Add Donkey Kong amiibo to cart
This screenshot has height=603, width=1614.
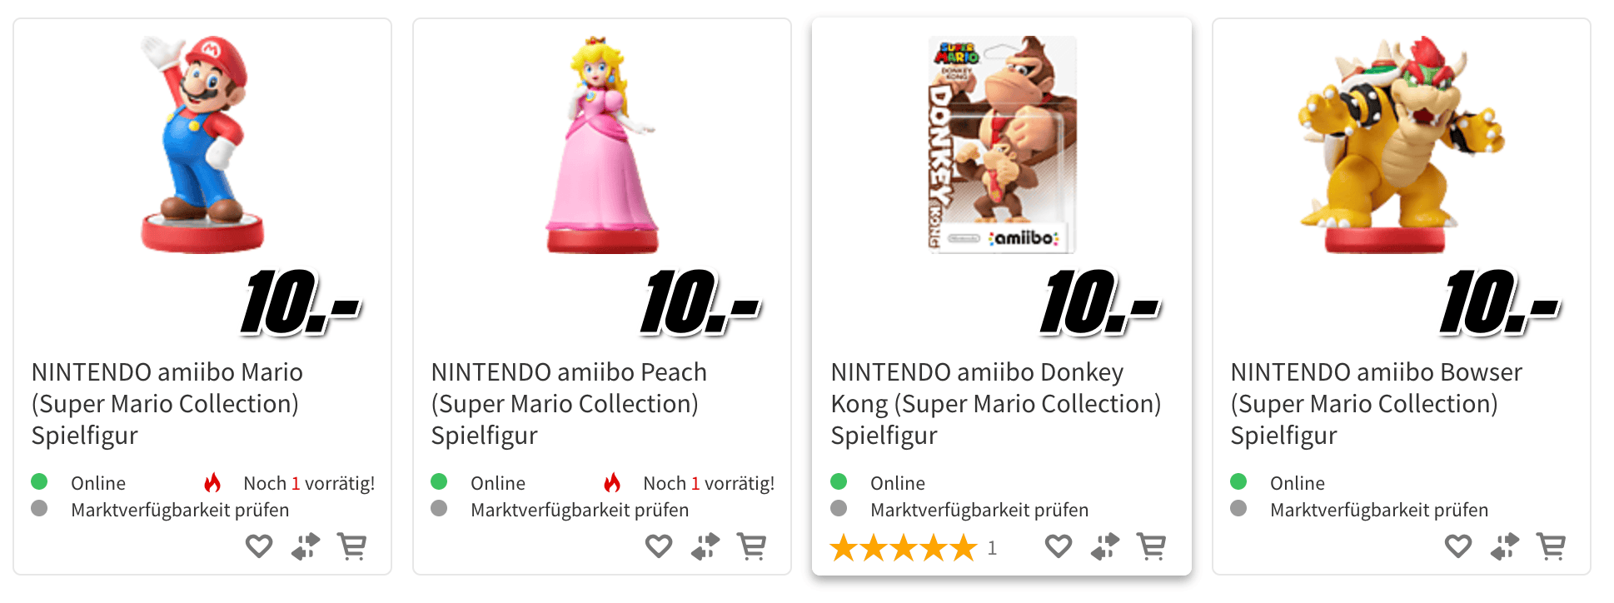(1151, 546)
